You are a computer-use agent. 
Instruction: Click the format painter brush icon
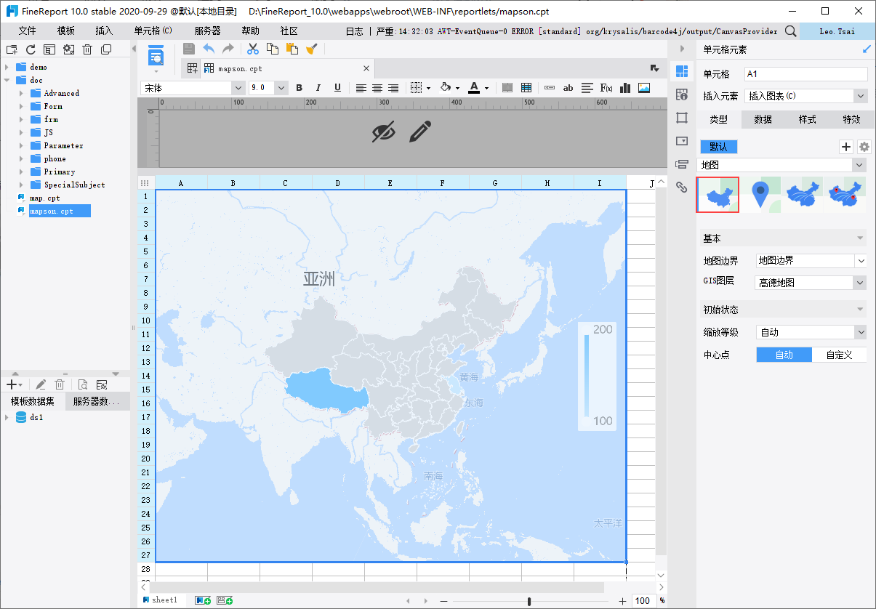(x=312, y=49)
